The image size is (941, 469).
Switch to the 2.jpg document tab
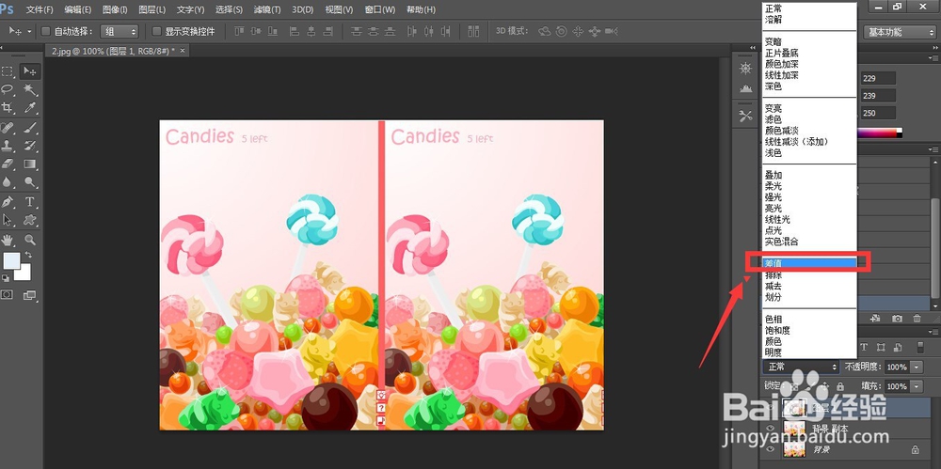click(x=114, y=51)
